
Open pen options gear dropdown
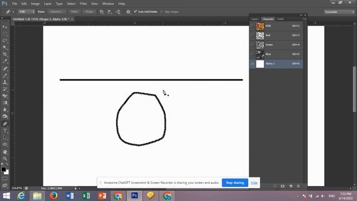point(128,12)
